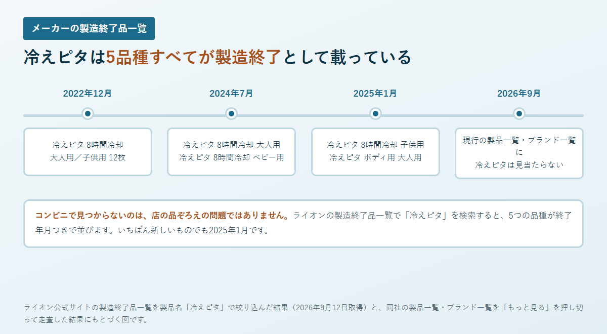Click the sentence いちばん新しいものでも2025年1月です
This screenshot has height=334, width=607.
(194, 231)
